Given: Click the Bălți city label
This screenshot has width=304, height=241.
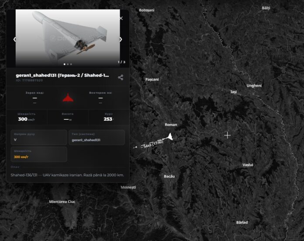Looking at the screenshot, I should [266, 8].
